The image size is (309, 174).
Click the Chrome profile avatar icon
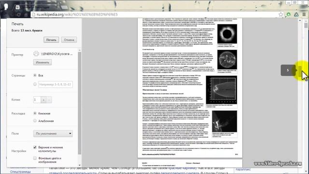click(6, 7)
